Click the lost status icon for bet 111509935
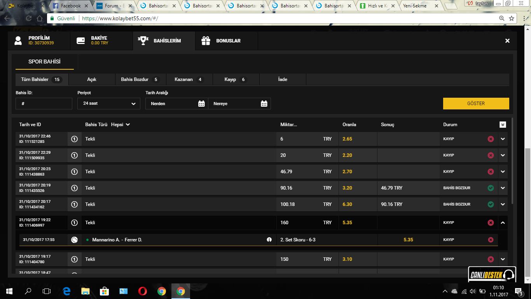 point(491,155)
